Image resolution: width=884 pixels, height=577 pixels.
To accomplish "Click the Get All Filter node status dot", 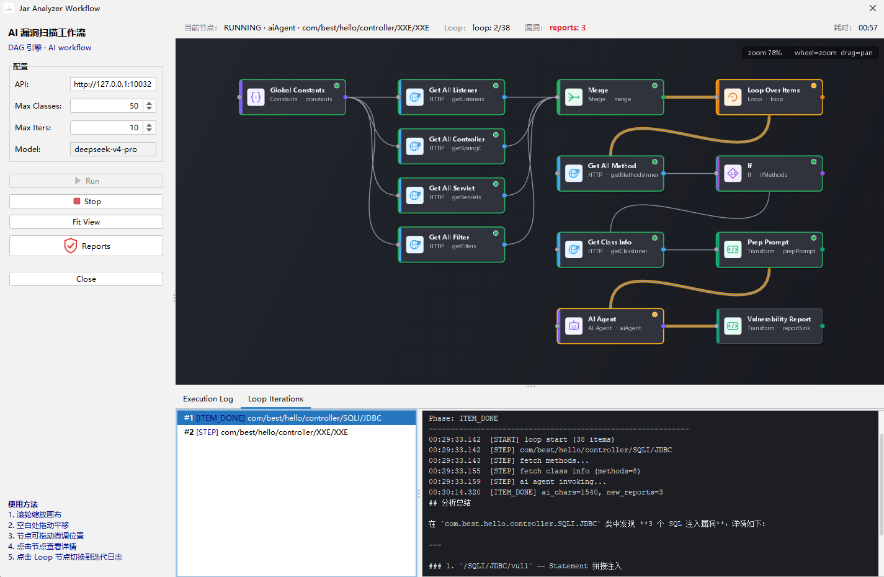I will (496, 233).
